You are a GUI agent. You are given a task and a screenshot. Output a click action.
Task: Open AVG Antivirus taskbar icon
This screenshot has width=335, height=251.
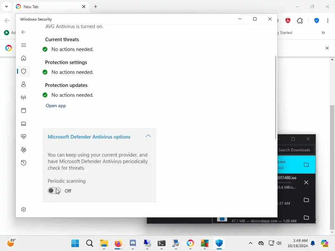(x=205, y=243)
